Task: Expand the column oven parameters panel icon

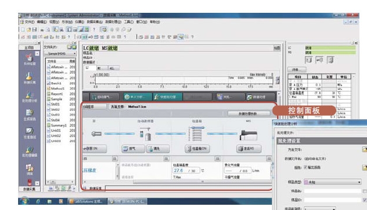Action: (218, 159)
